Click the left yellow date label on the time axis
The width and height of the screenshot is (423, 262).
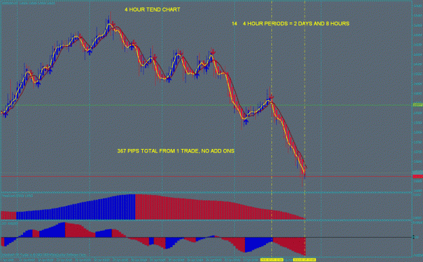pos(271,259)
